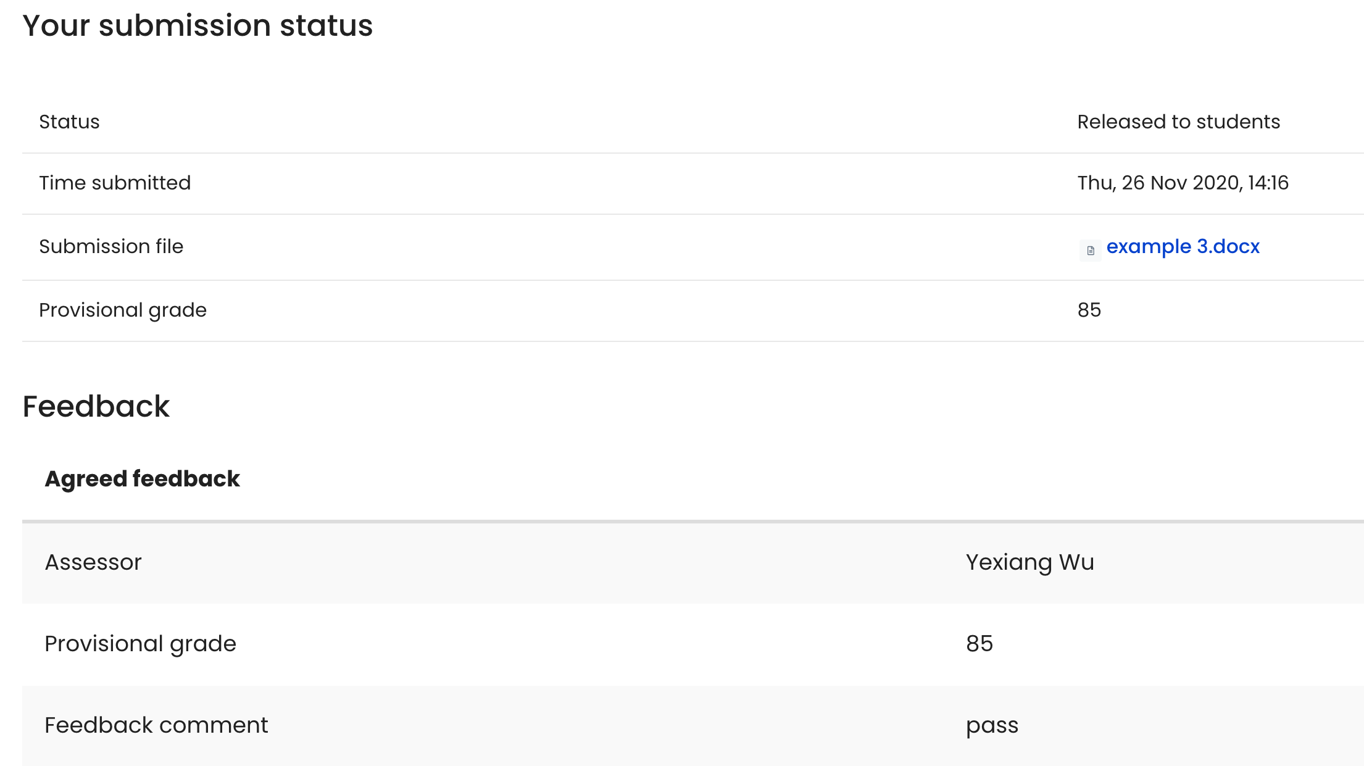The width and height of the screenshot is (1364, 779).
Task: Click the Feedback section heading
Action: coord(96,407)
